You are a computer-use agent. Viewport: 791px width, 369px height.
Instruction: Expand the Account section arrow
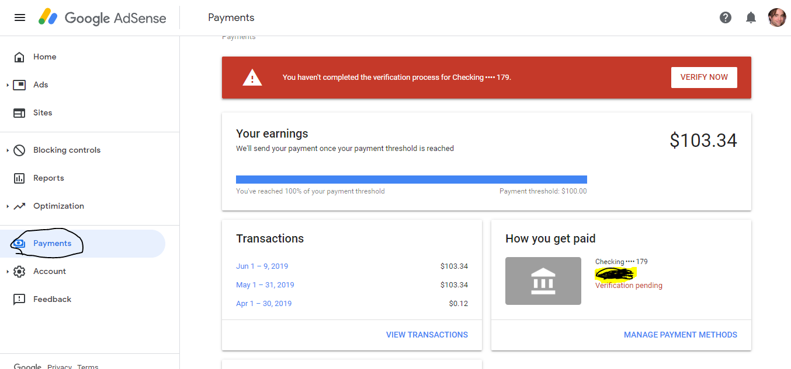coord(8,272)
